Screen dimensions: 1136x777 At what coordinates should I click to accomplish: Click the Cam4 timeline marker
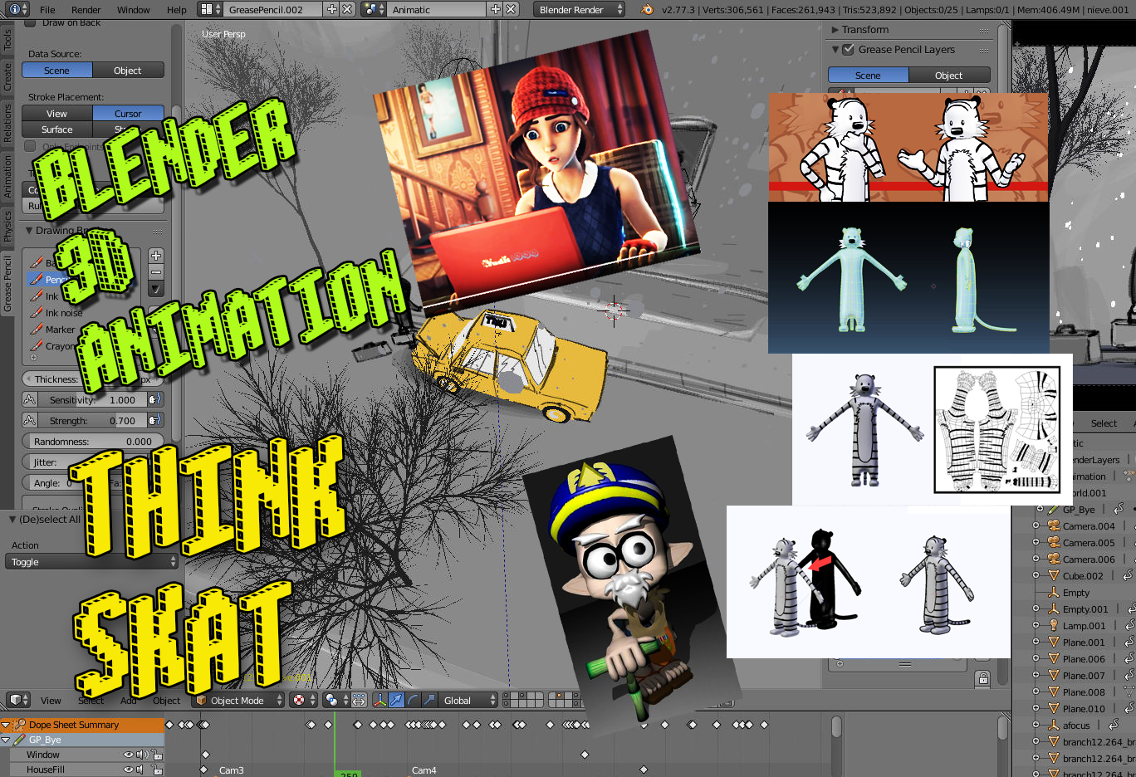pyautogui.click(x=424, y=770)
